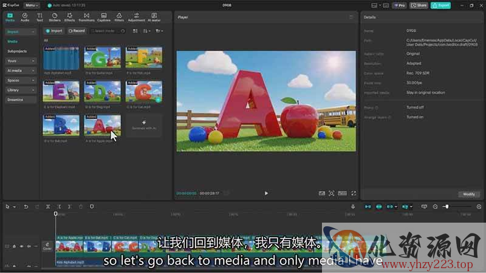This screenshot has height=273, width=486.
Task: Click the Export button
Action: point(440,5)
